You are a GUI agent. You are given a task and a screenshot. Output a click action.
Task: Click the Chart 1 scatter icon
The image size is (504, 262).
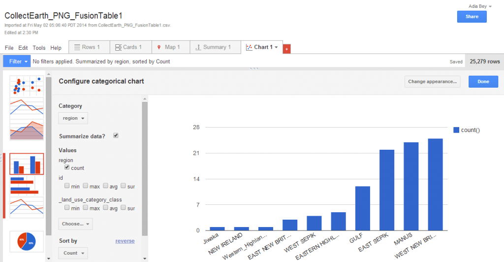pos(249,47)
